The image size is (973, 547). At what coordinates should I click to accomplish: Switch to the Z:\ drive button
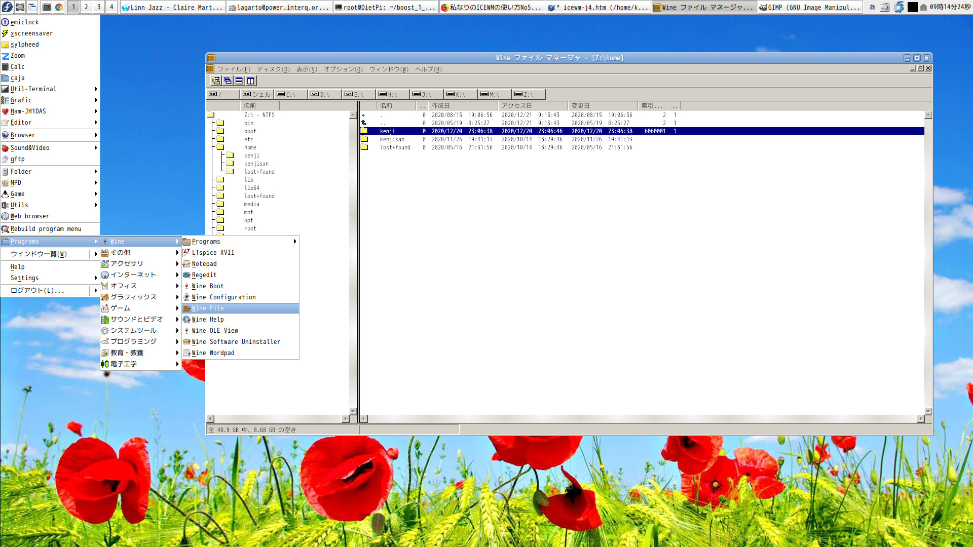pyautogui.click(x=528, y=94)
